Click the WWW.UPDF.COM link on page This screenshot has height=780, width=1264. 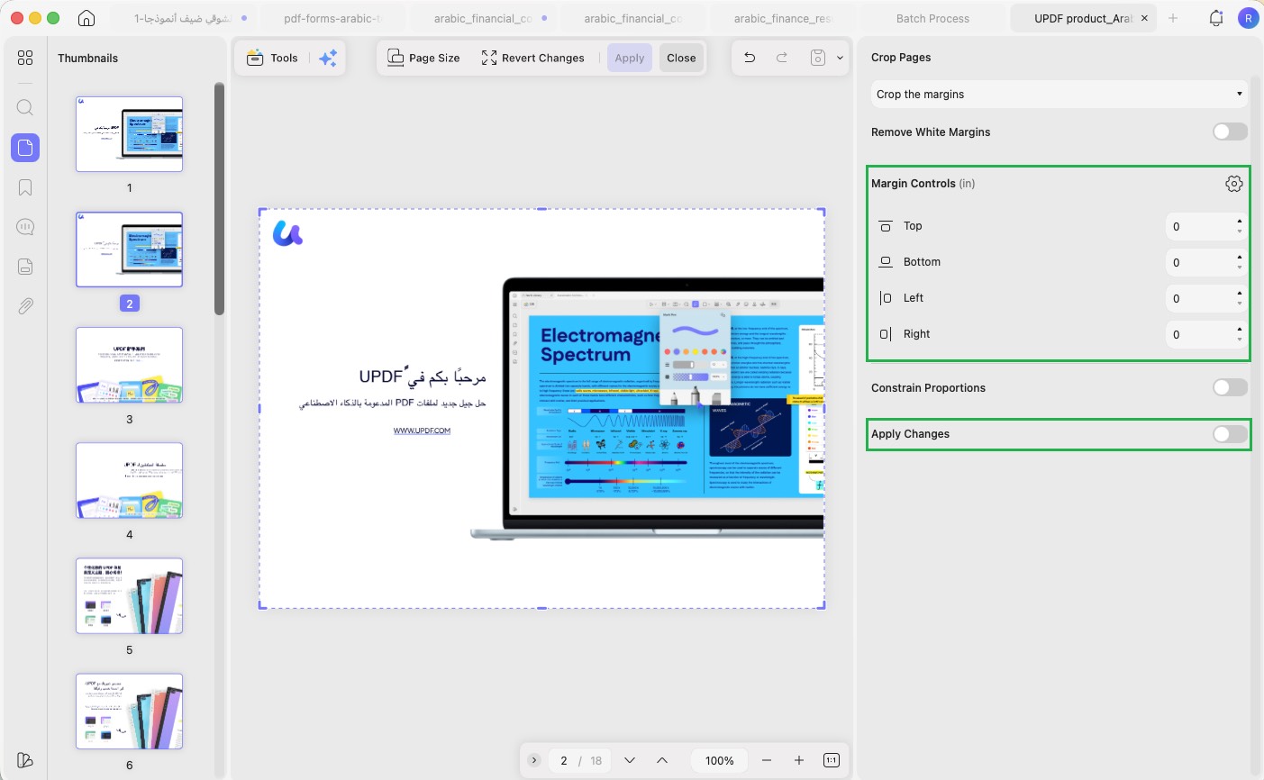click(x=422, y=431)
